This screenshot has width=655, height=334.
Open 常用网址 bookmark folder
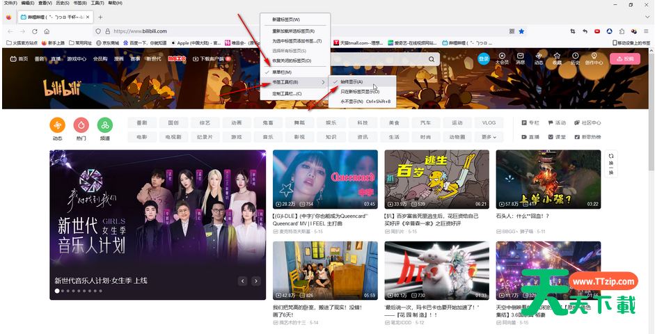coord(80,42)
